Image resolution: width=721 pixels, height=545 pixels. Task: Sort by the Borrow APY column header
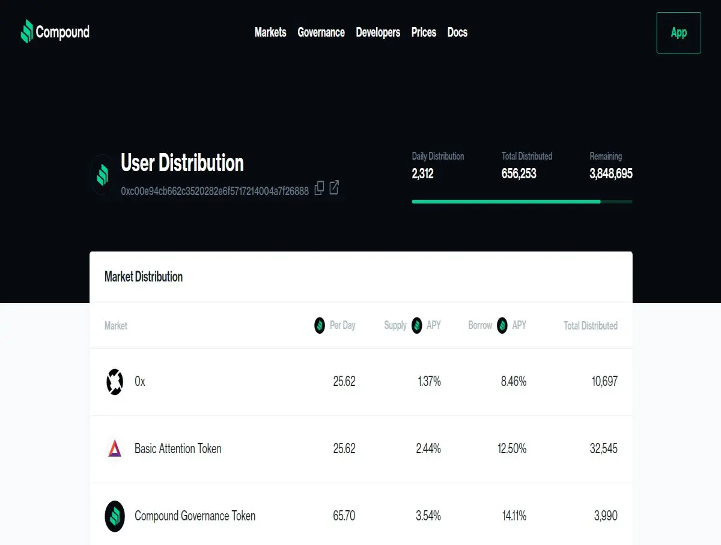point(497,325)
